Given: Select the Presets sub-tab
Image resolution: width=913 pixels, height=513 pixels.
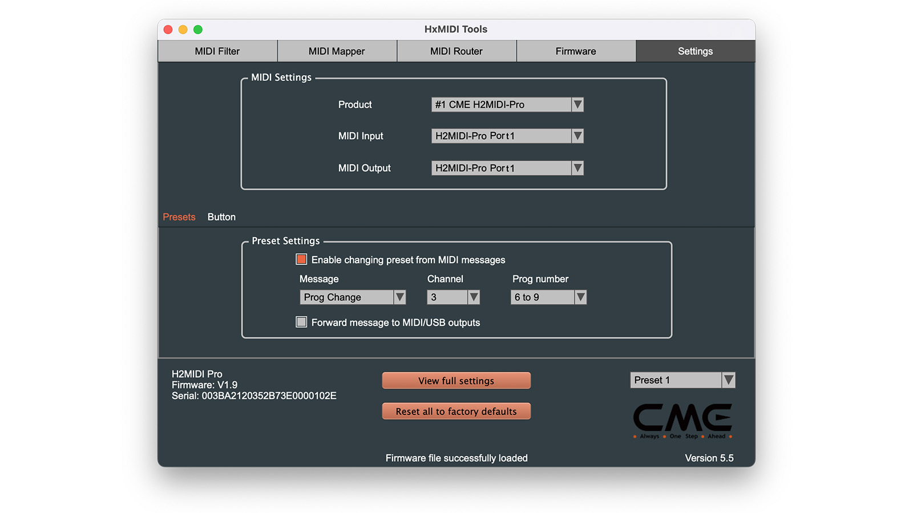Looking at the screenshot, I should click(x=179, y=217).
